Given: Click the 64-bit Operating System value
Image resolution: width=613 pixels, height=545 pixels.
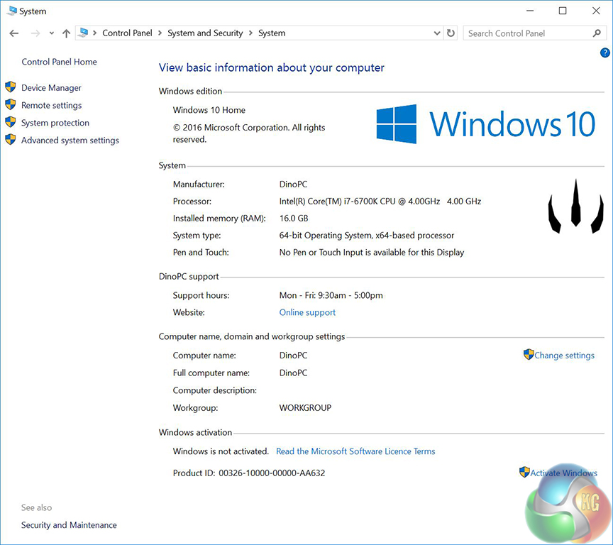Looking at the screenshot, I should 367,236.
